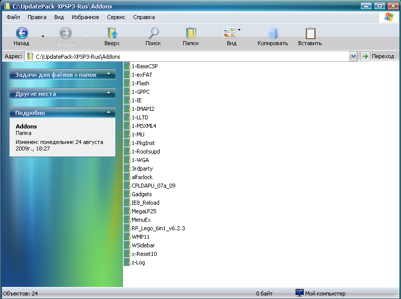Image resolution: width=401 pixels, height=299 pixels.
Task: Expand the 'Другие места' panel
Action: click(108, 94)
